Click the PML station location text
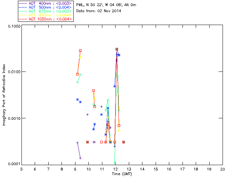This screenshot has width=229, height=183. pyautogui.click(x=106, y=5)
